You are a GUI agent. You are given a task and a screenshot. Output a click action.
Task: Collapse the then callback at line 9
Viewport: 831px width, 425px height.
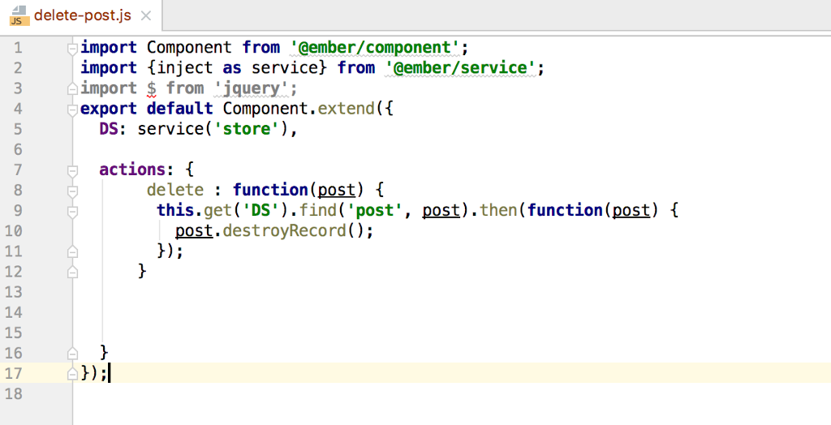[x=72, y=212]
